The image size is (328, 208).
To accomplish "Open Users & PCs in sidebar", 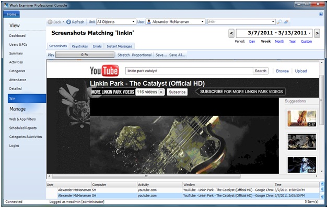I will 18,45.
